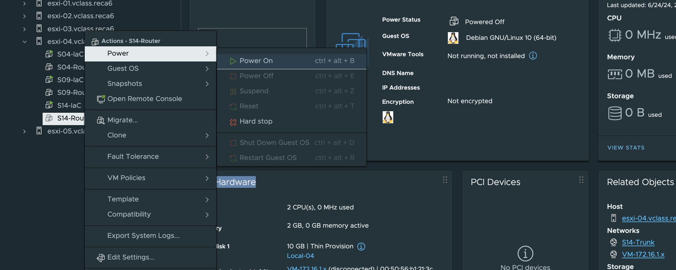Viewport: 676px width, 270px height.
Task: Open the Snapshots submenu arrow
Action: 207,84
